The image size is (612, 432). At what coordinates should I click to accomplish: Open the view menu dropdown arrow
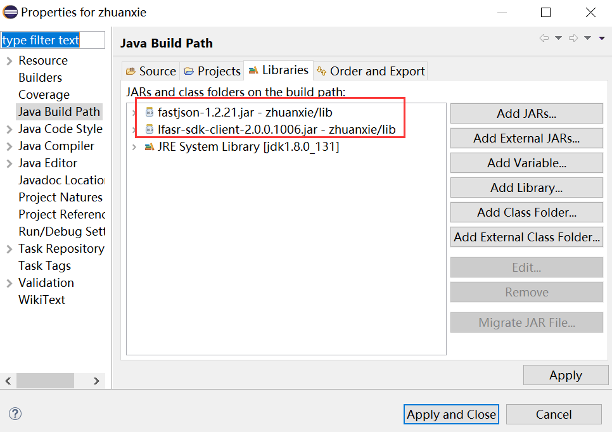tap(602, 39)
